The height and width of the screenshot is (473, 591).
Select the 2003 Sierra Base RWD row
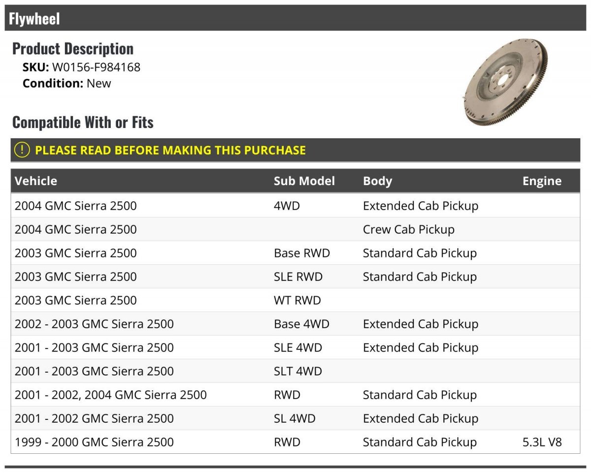tap(295, 253)
